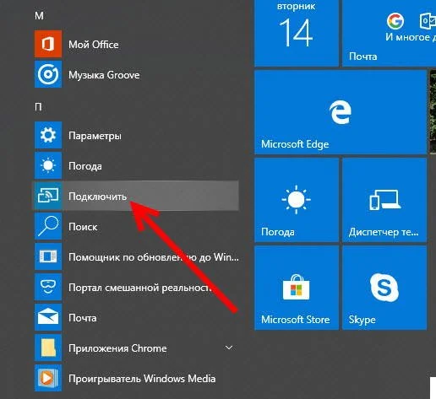436x399 pixels.
Task: Click the Погода icon in the app list
Action: tap(48, 165)
